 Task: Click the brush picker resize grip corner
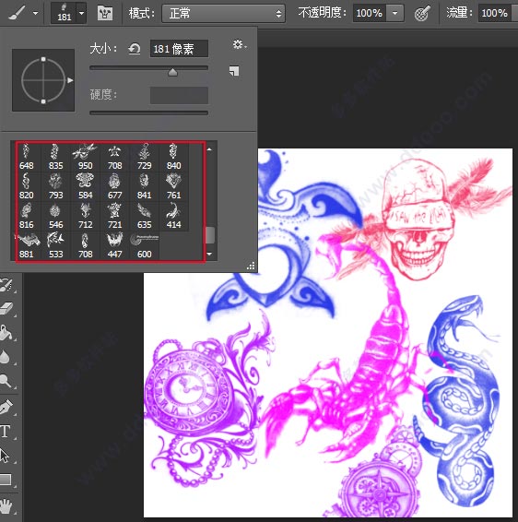click(x=251, y=266)
